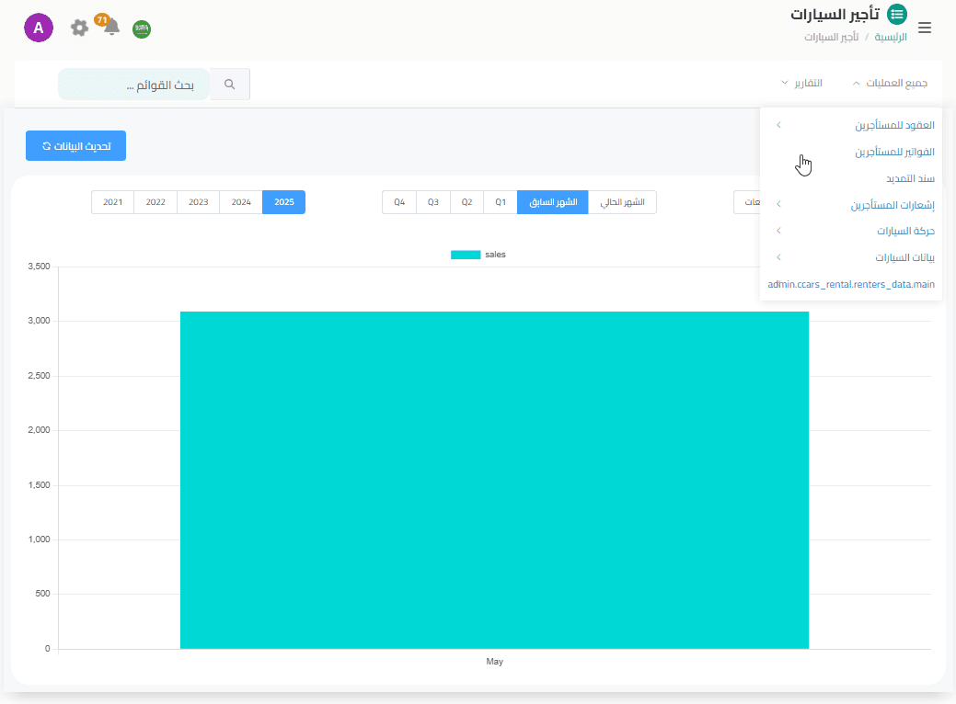Viewport: 956px width, 704px height.
Task: Go to الرئيسية breadcrumb link
Action: tap(890, 38)
